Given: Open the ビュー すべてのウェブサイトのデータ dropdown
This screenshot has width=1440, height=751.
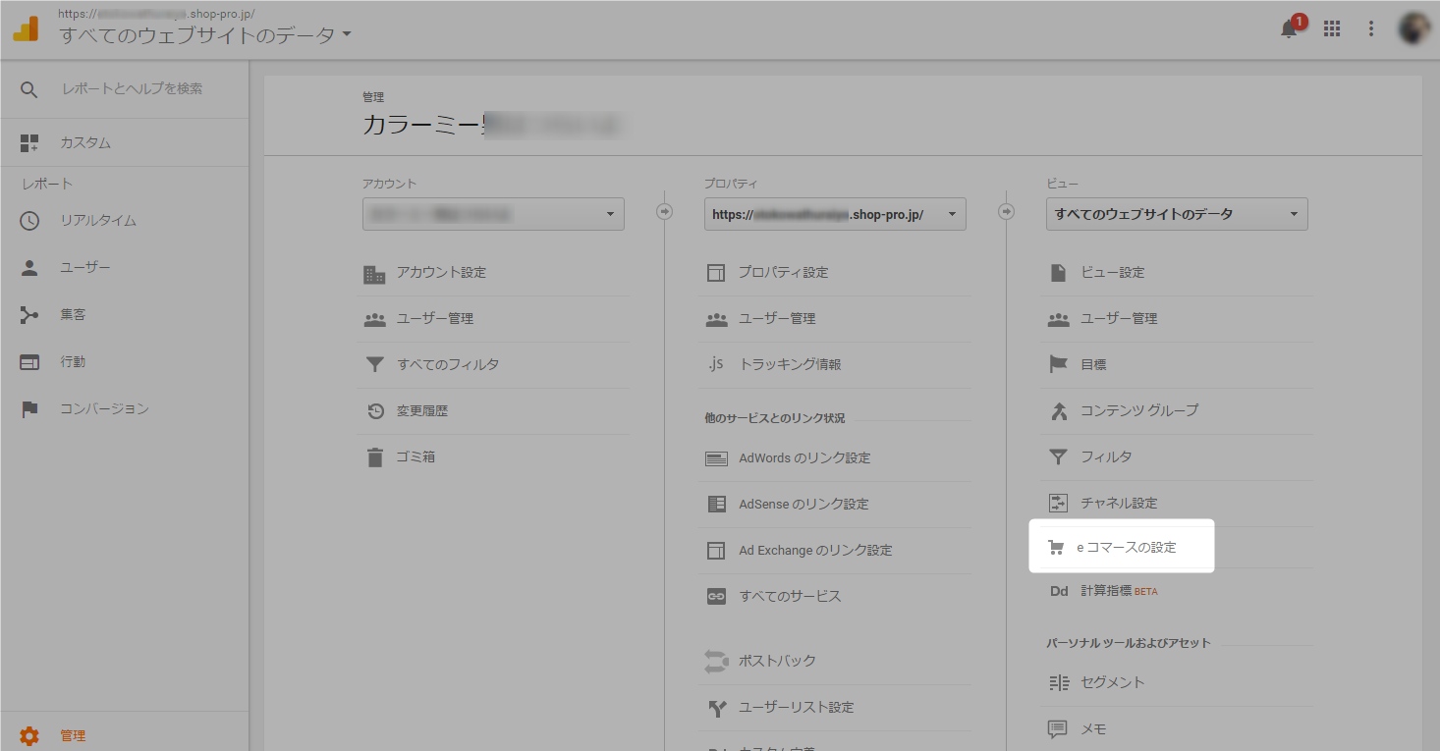Looking at the screenshot, I should click(1176, 214).
